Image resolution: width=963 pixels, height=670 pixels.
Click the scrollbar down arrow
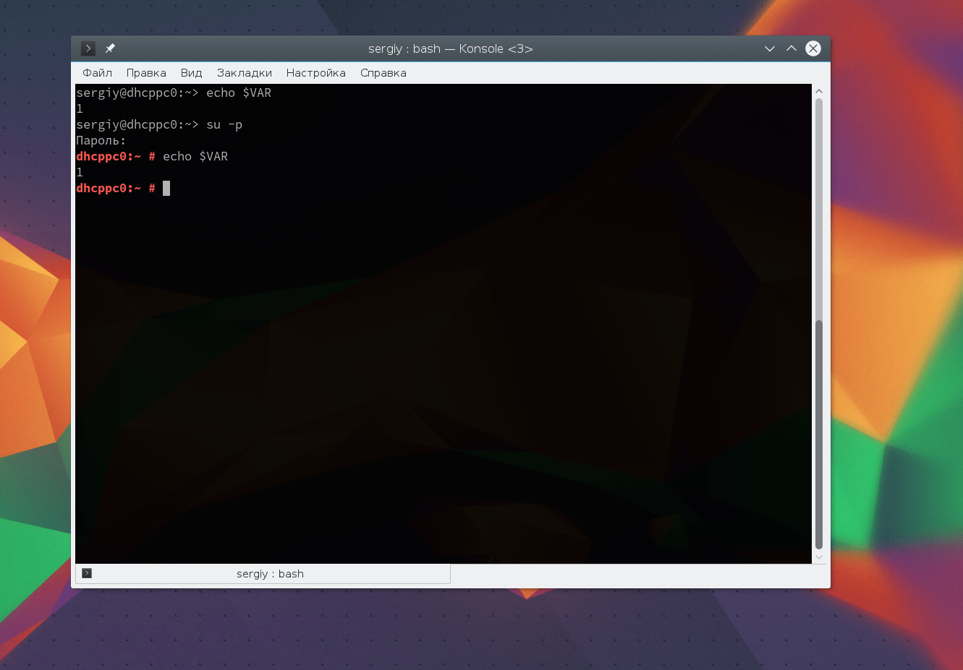[819, 557]
